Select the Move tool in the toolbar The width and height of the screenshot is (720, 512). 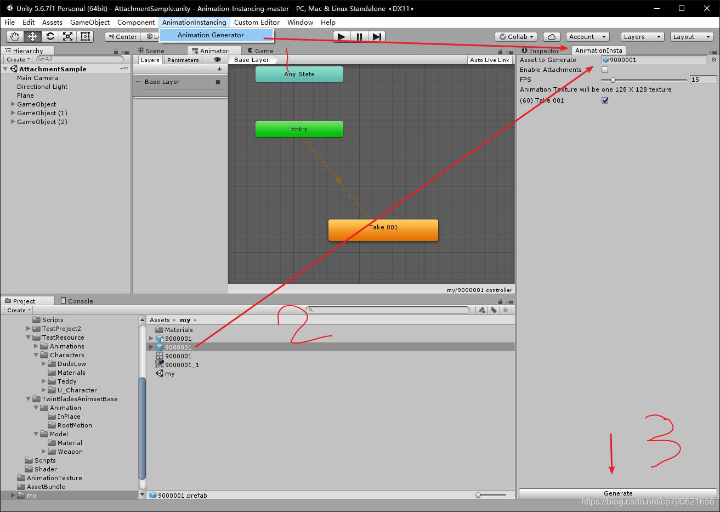[x=33, y=36]
